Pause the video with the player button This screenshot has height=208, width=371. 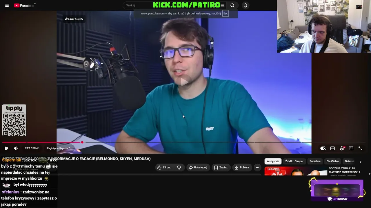coord(6,148)
